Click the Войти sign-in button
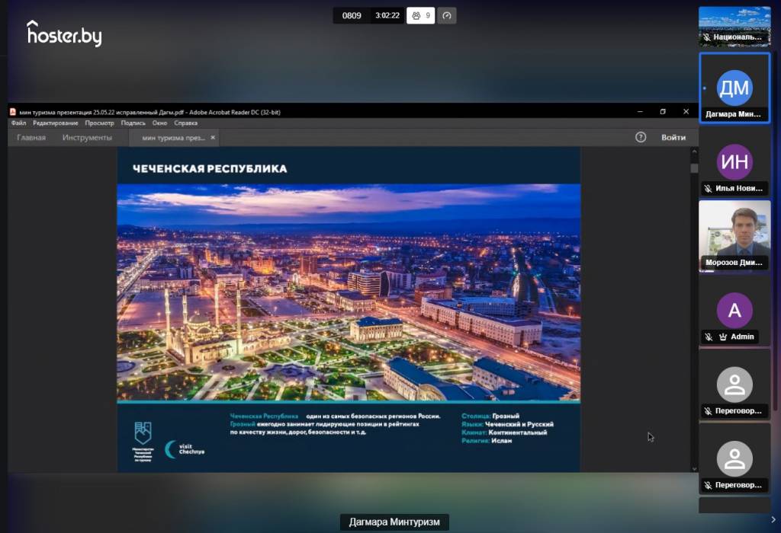The image size is (781, 533). click(673, 137)
